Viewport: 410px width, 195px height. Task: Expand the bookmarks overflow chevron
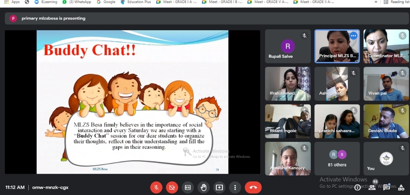376,2
